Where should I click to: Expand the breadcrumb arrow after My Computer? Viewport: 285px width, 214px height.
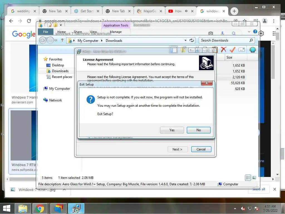click(102, 41)
